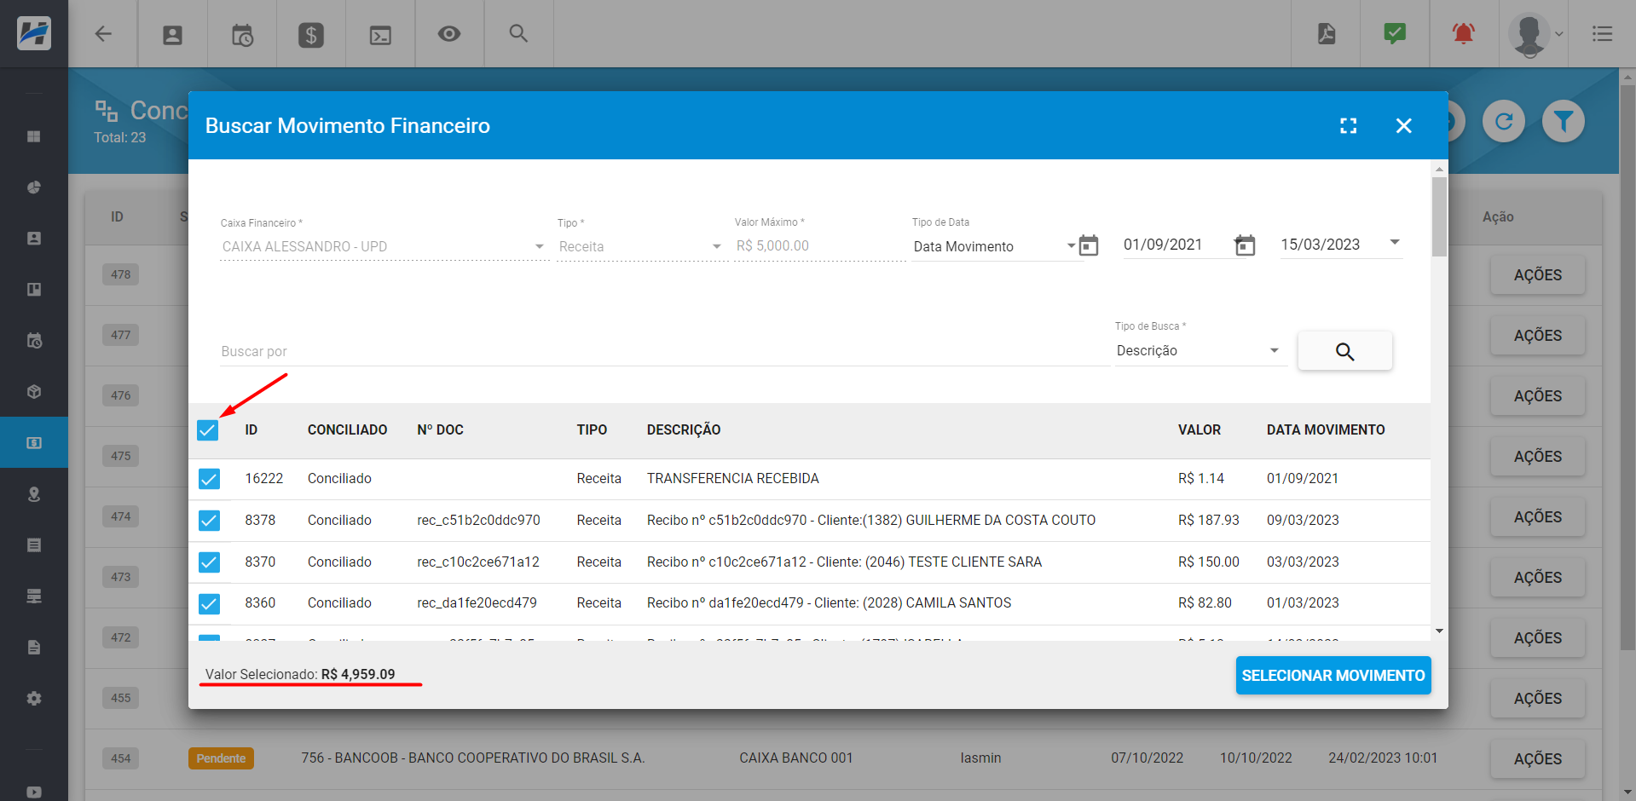The image size is (1636, 801).
Task: Open the file page sidebar icon
Action: 34,648
